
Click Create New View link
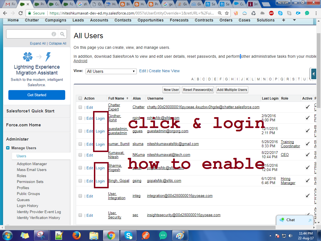[x=164, y=71]
